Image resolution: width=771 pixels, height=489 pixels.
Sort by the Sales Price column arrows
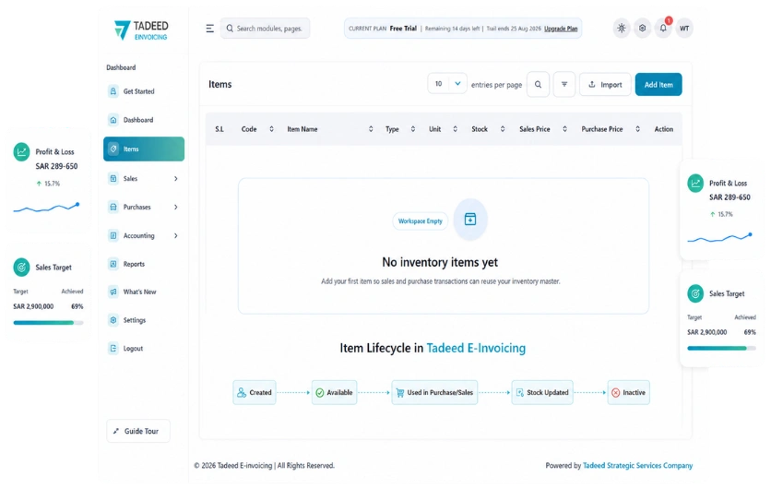(565, 129)
